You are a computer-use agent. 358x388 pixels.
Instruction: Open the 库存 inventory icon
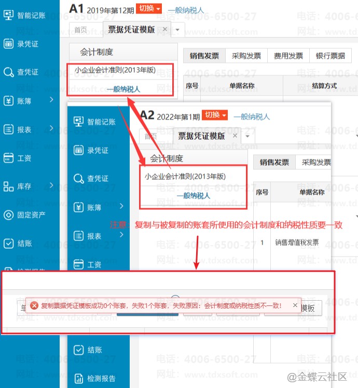point(9,186)
